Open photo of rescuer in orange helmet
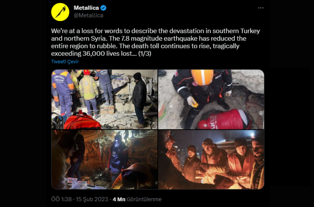This screenshot has width=314, height=207. [211, 99]
